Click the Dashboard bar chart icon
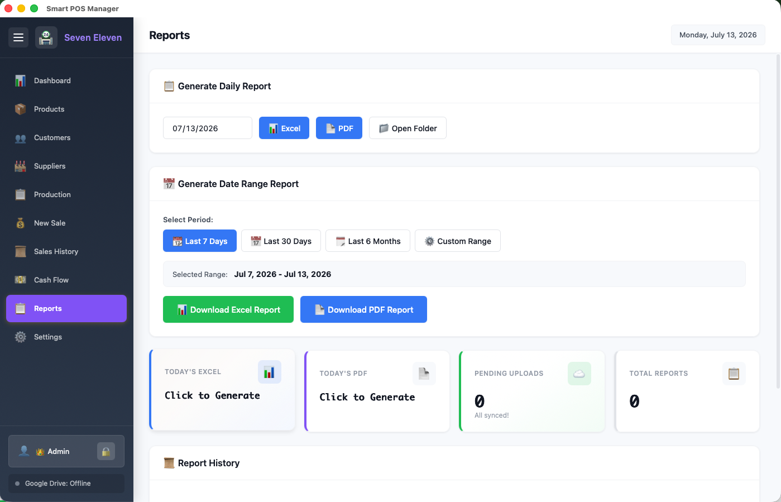This screenshot has height=502, width=781. point(21,80)
